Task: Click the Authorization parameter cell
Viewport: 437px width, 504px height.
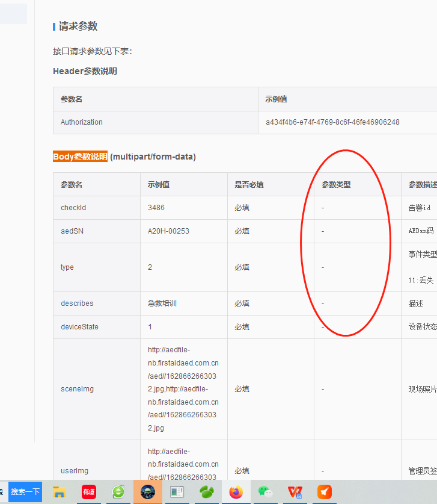Action: 156,122
